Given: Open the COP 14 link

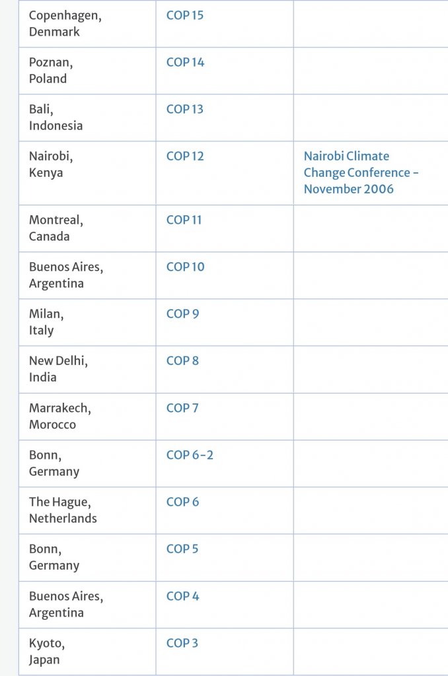Looking at the screenshot, I should (x=185, y=62).
